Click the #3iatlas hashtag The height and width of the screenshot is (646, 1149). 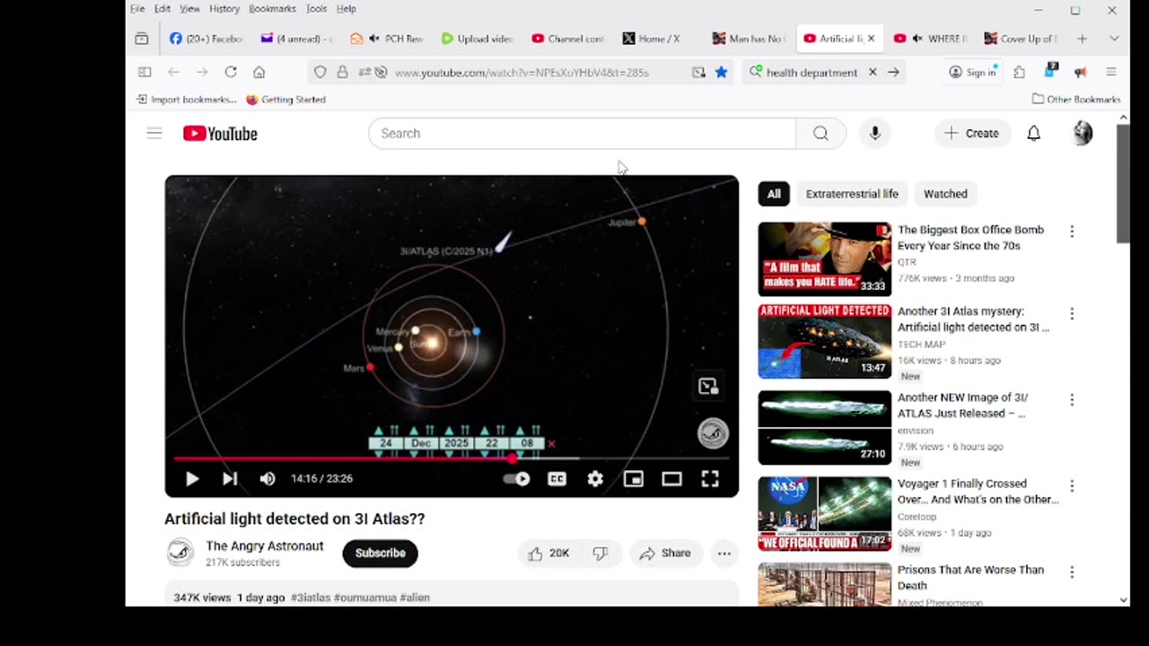(311, 598)
